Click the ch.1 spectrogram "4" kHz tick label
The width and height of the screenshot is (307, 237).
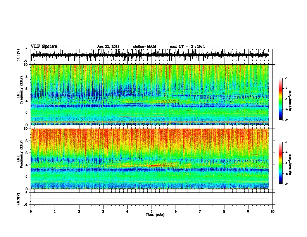[x=27, y=101]
